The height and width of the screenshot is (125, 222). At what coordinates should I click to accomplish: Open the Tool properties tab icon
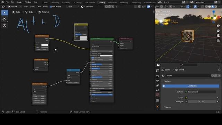157,70
